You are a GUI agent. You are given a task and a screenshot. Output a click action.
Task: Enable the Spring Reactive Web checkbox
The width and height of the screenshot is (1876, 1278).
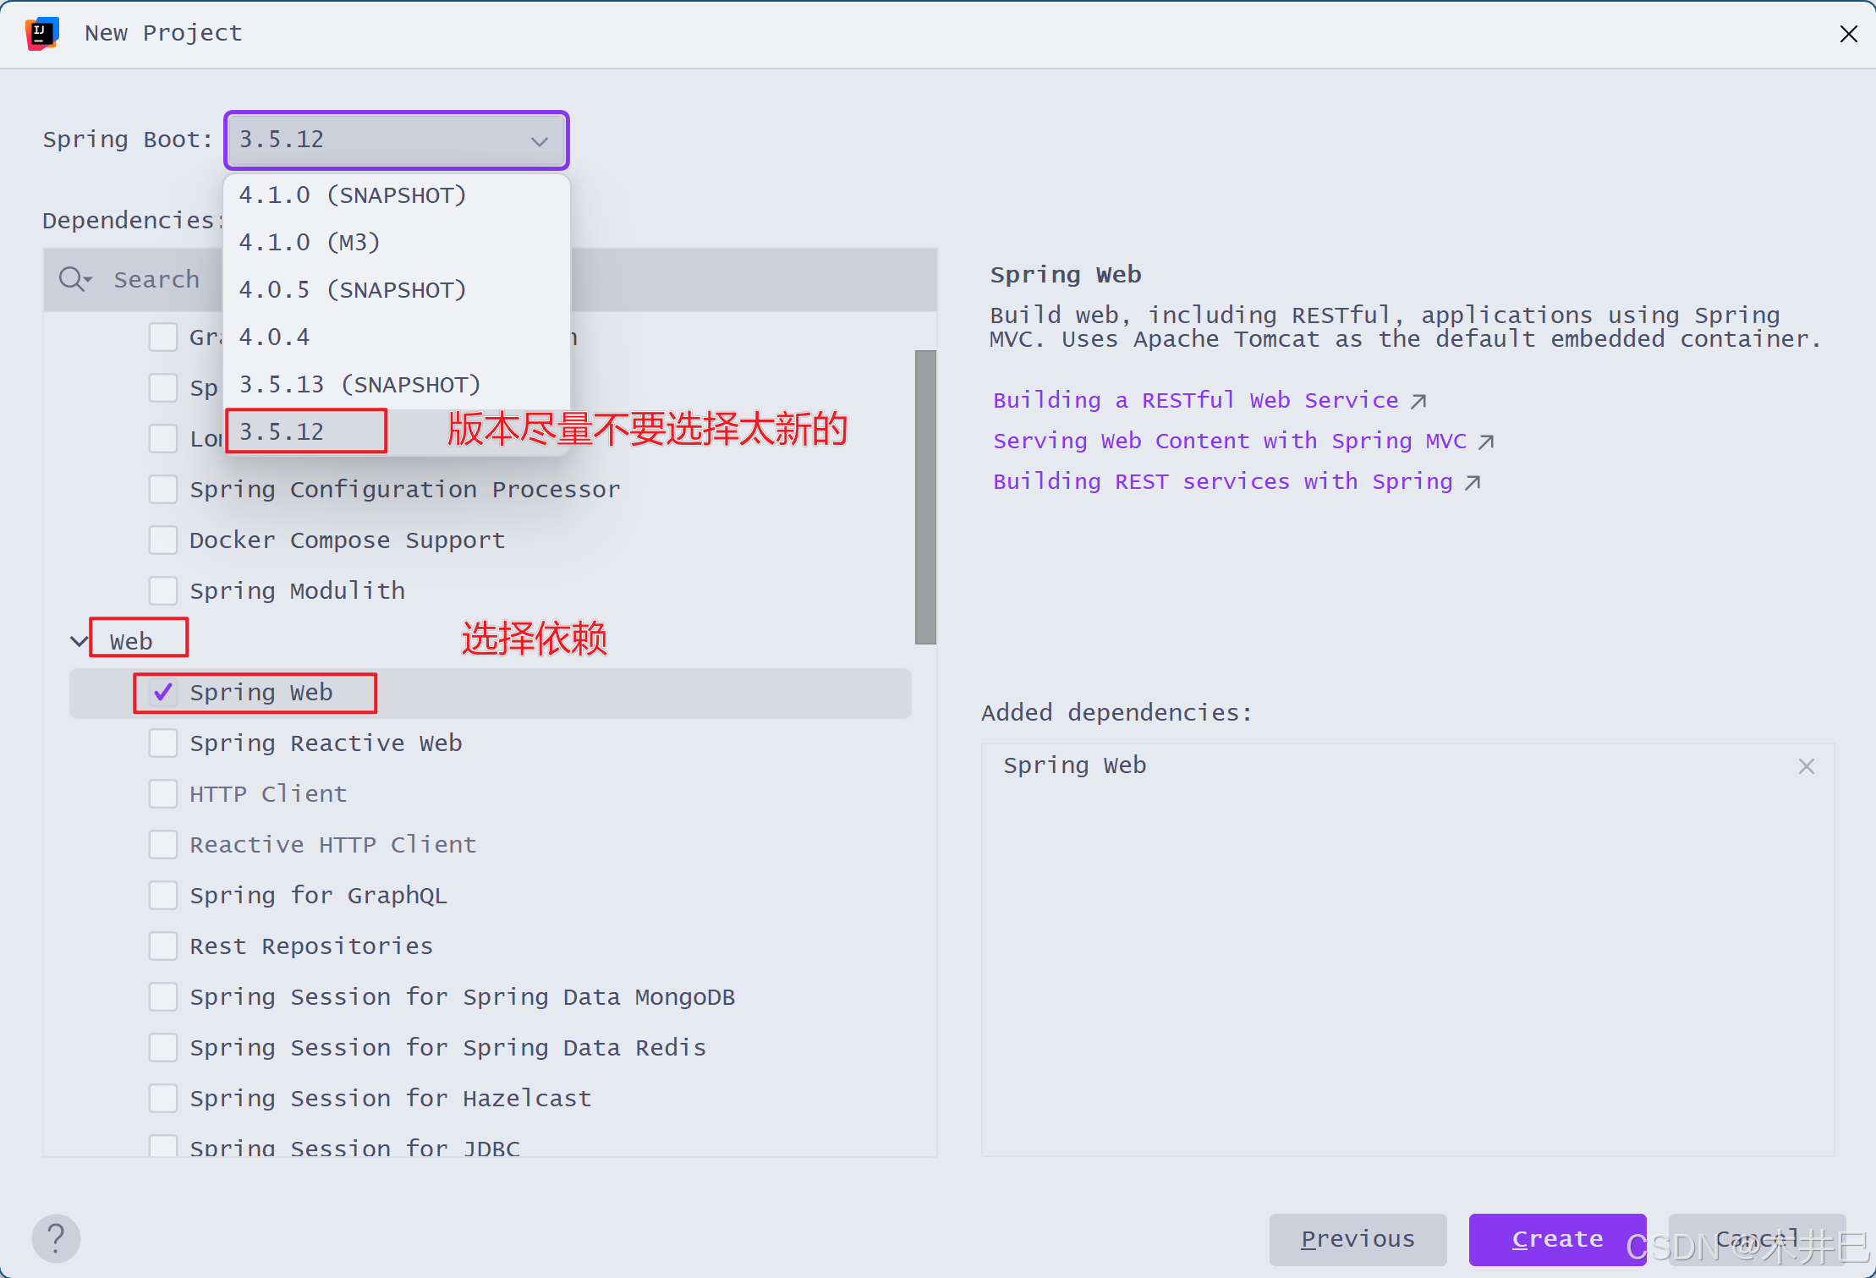163,743
